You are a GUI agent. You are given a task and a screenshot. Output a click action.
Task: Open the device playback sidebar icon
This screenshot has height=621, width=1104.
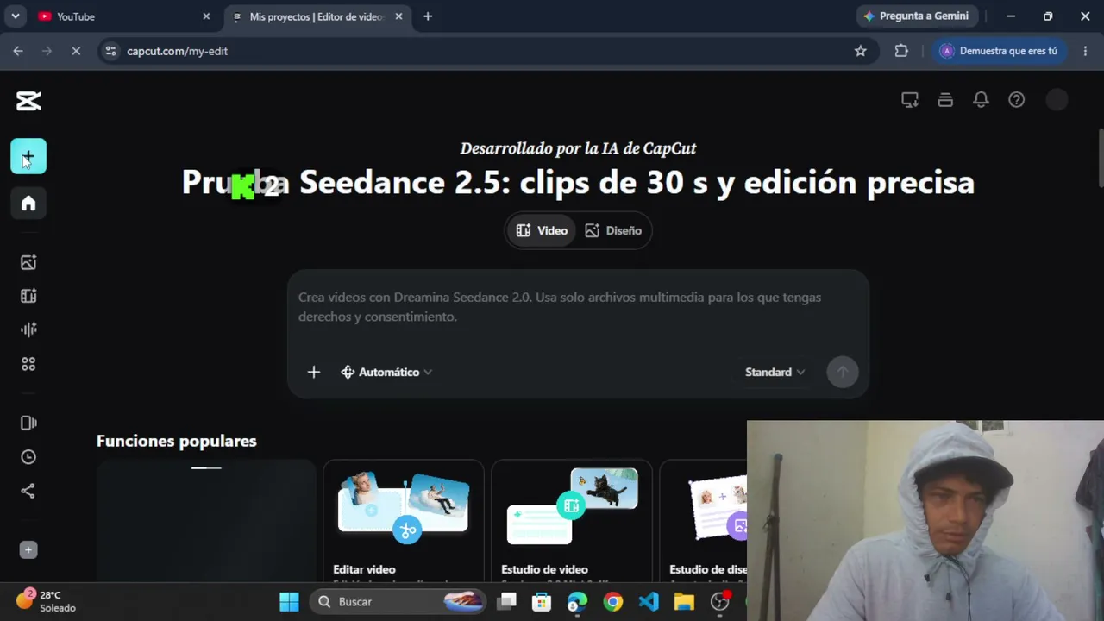click(x=28, y=423)
